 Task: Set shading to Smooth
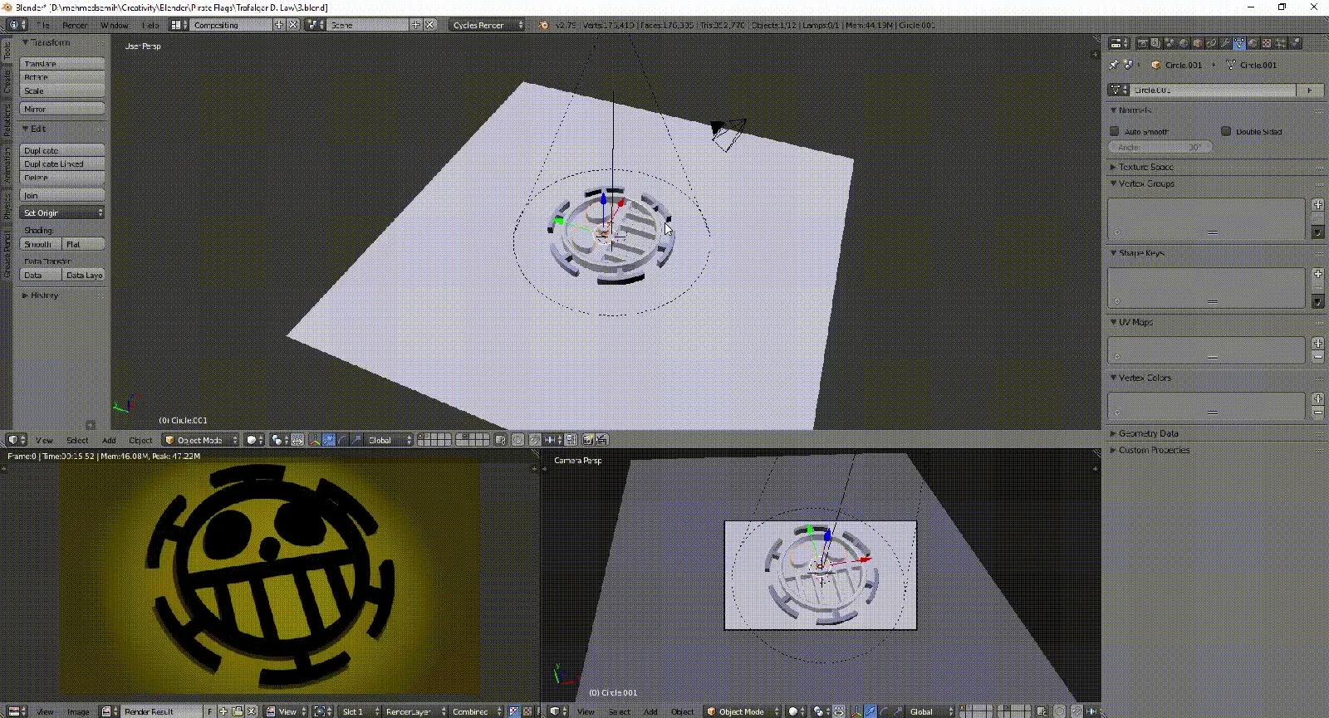tap(41, 244)
